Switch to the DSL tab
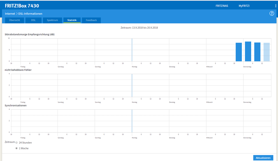 pyautogui.click(x=33, y=20)
